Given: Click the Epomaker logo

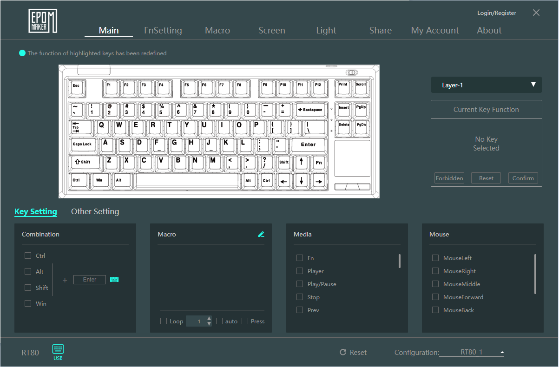Looking at the screenshot, I should pos(42,21).
